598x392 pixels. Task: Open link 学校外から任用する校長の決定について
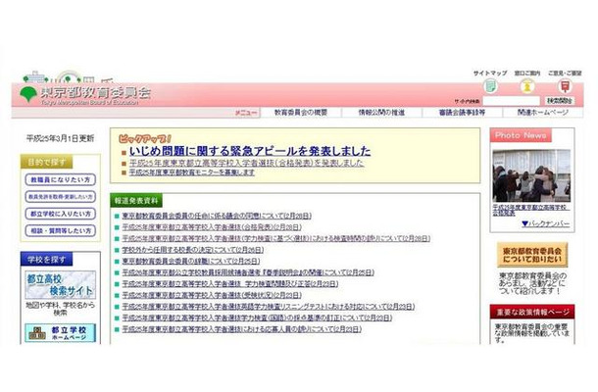tap(192, 250)
